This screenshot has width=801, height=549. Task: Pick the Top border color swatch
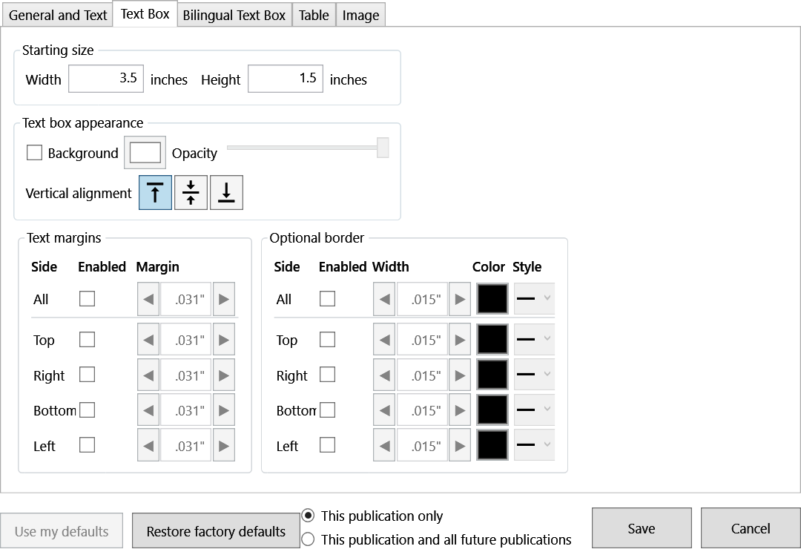(492, 340)
